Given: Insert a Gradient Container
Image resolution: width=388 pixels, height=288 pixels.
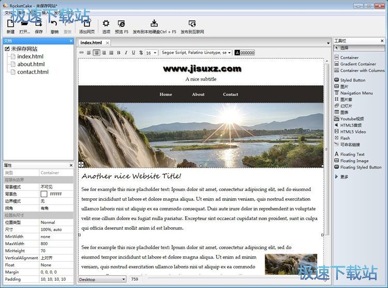Looking at the screenshot, I should coord(358,64).
